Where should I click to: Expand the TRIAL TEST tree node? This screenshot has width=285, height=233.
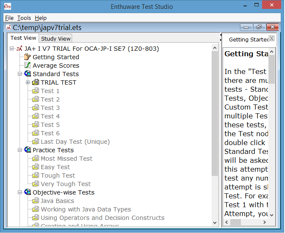point(28,82)
